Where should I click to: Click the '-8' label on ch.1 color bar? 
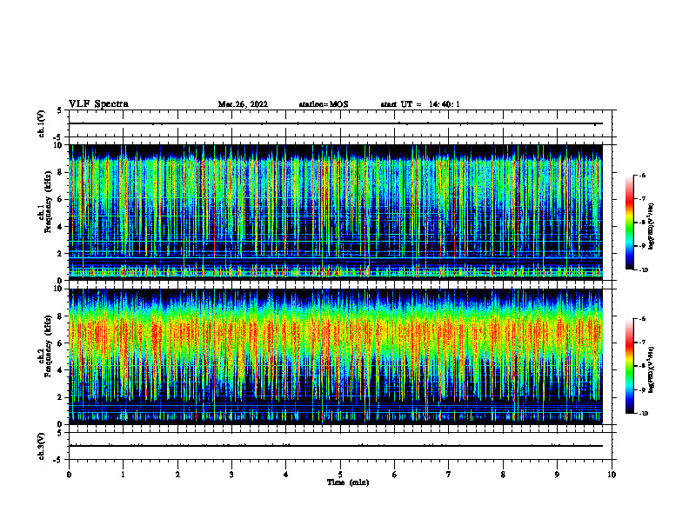642,223
